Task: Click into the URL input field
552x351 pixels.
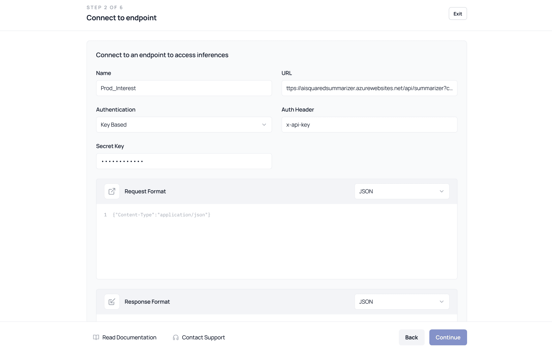Action: (x=369, y=88)
